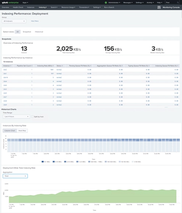The height and width of the screenshot is (213, 182).
Task: Switch the view selection to Historical
Action: click(x=39, y=32)
